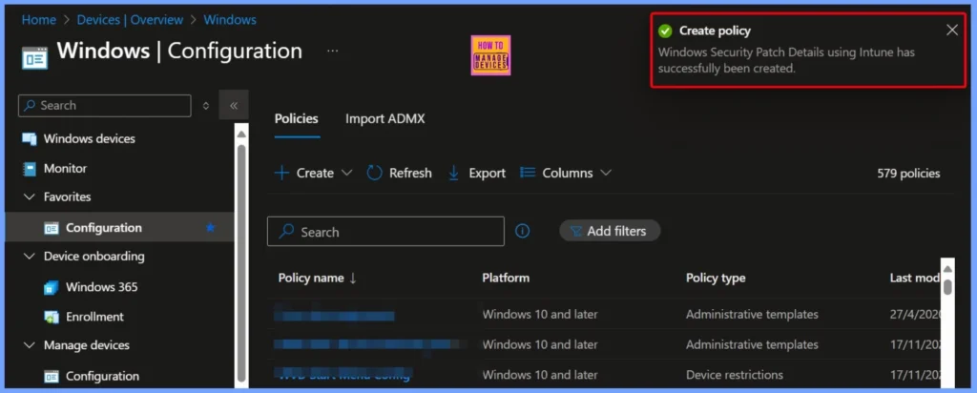Switch to the Policies tab
977x393 pixels.
tap(297, 119)
